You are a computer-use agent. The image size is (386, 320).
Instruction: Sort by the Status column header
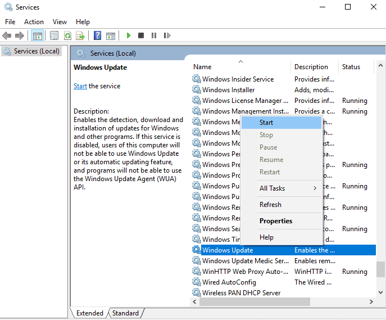pos(356,67)
